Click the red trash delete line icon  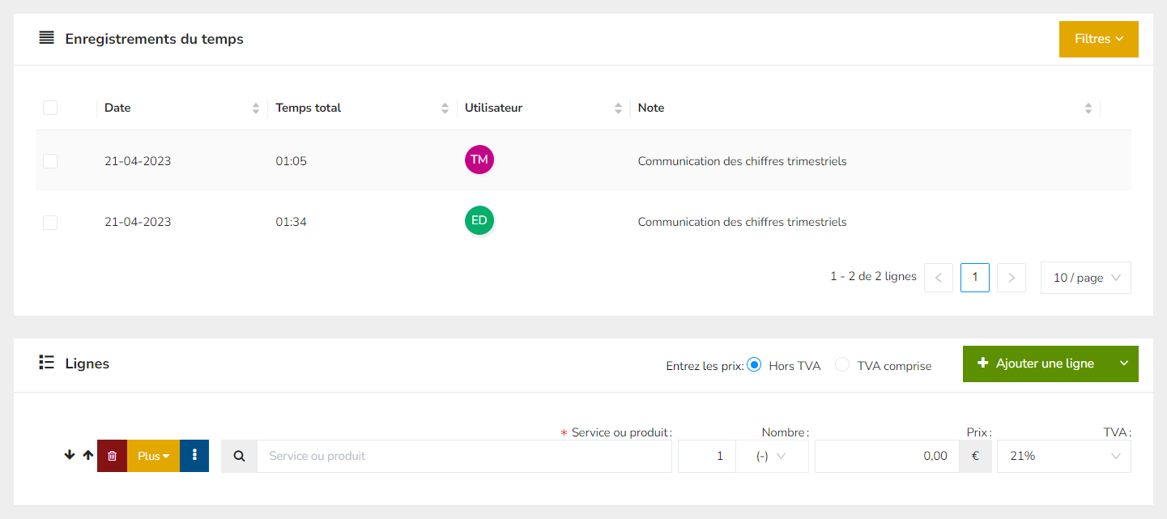point(112,456)
